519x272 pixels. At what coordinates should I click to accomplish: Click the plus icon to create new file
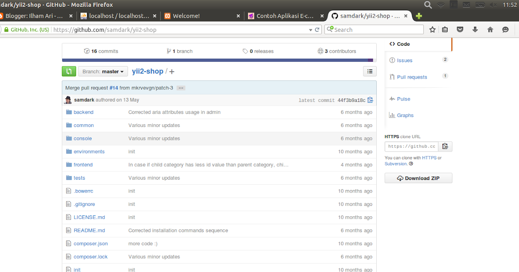pyautogui.click(x=172, y=72)
